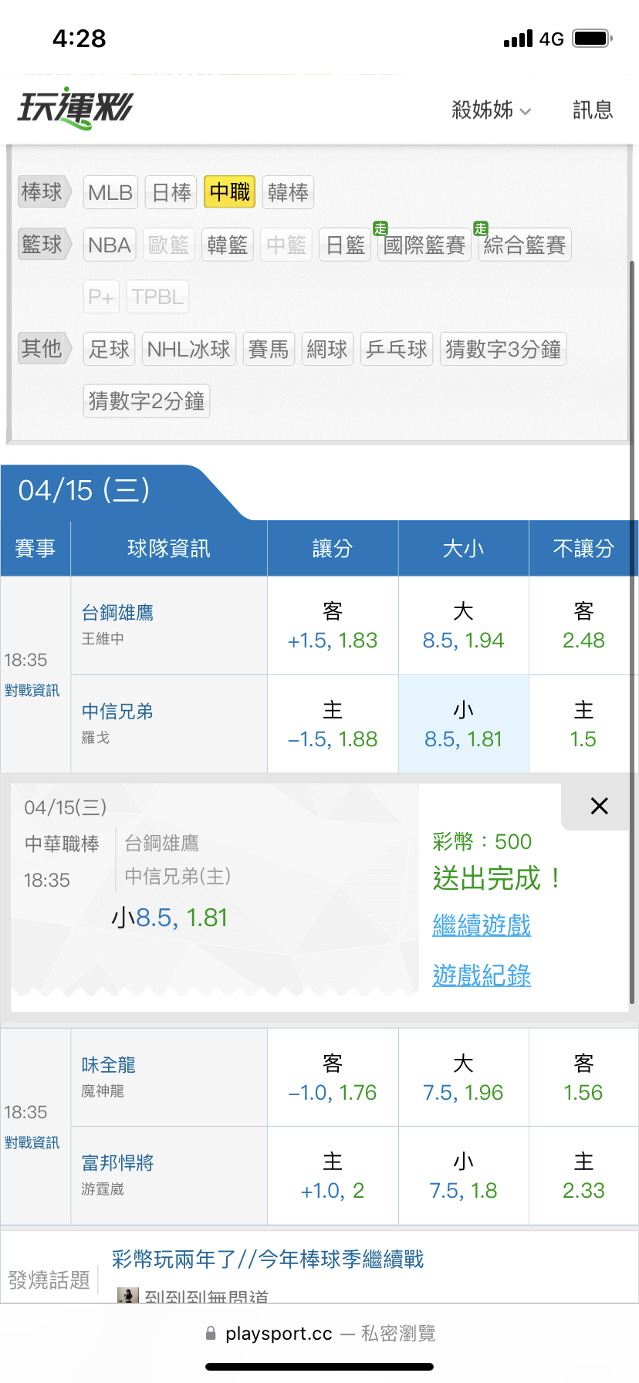Choose 猜數字3分鐘 game
The height and width of the screenshot is (1383, 639).
pyautogui.click(x=503, y=349)
